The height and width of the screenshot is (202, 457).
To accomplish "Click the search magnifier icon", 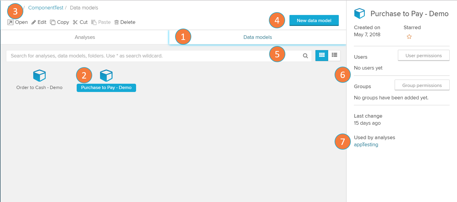I will point(305,56).
